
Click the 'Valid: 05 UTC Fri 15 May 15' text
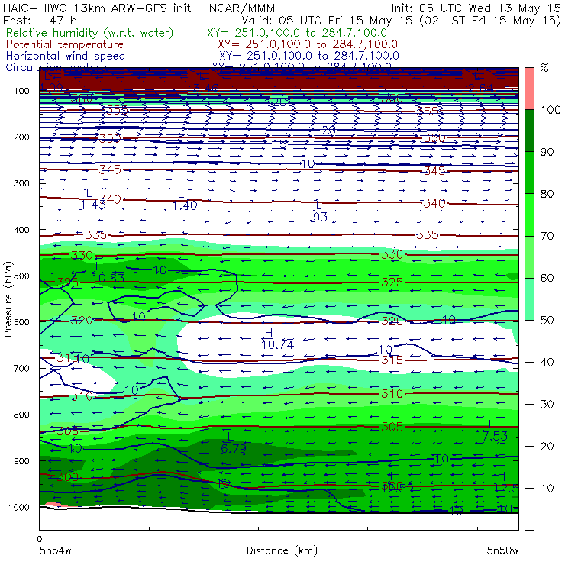[x=327, y=20]
